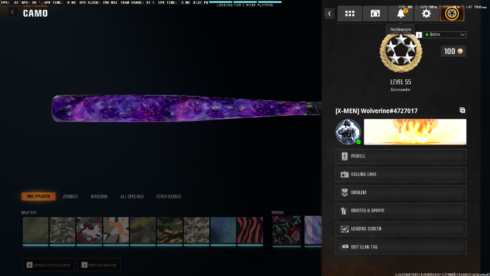This screenshot has width=490, height=276.
Task: Switch to the All Specials tab
Action: pos(132,197)
